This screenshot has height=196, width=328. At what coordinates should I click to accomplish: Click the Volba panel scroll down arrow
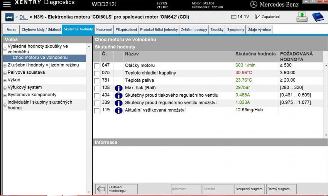(x=89, y=192)
